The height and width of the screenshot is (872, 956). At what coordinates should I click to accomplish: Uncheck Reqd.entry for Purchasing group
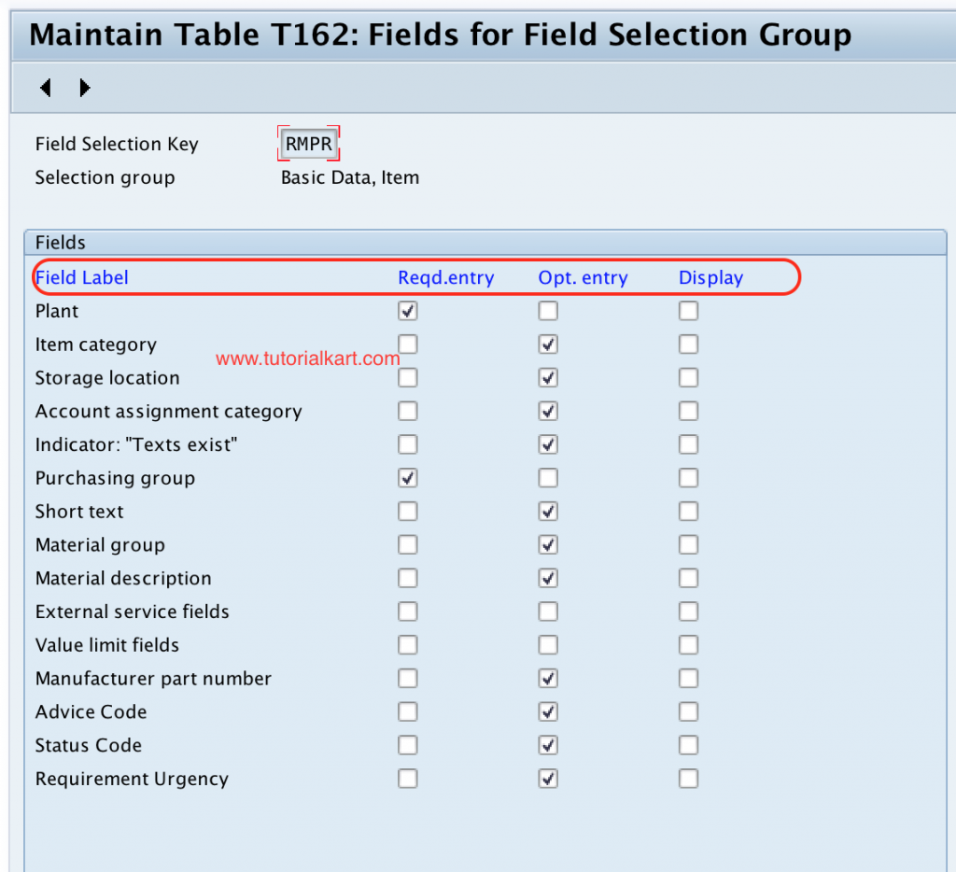pos(407,477)
